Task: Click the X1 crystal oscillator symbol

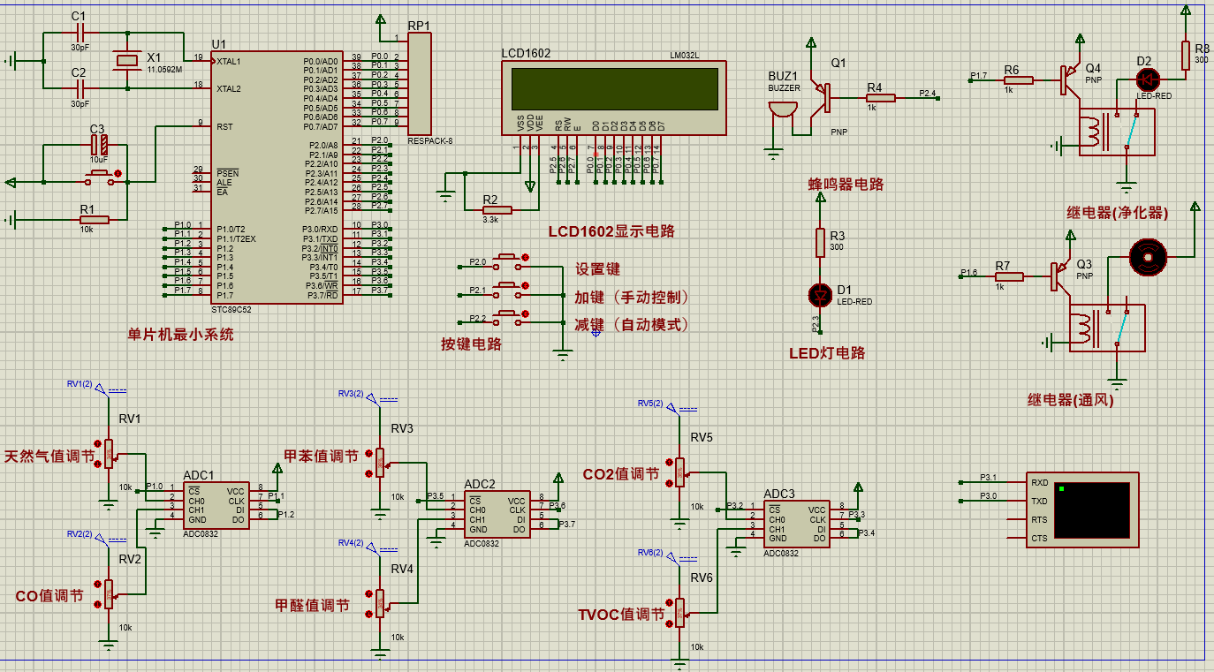Action: [x=128, y=60]
